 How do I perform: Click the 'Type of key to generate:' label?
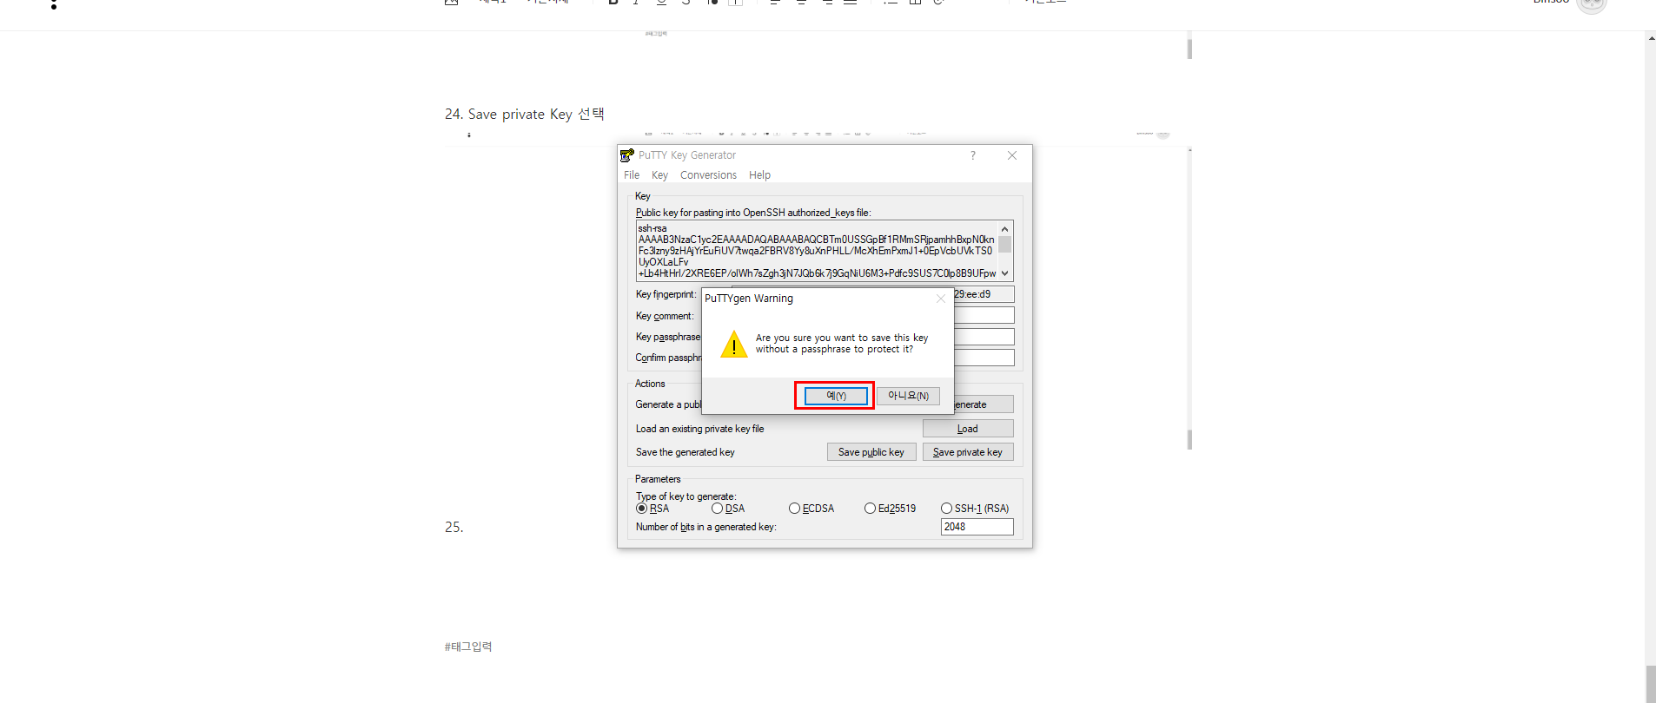click(x=686, y=496)
